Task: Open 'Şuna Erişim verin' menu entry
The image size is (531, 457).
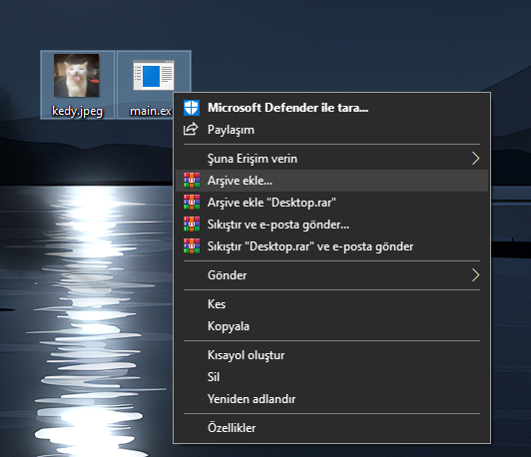Action: click(331, 158)
